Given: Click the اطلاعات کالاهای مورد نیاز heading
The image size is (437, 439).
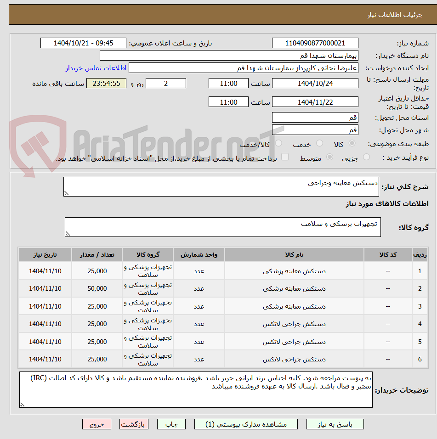Looking at the screenshot, I should (387, 203).
